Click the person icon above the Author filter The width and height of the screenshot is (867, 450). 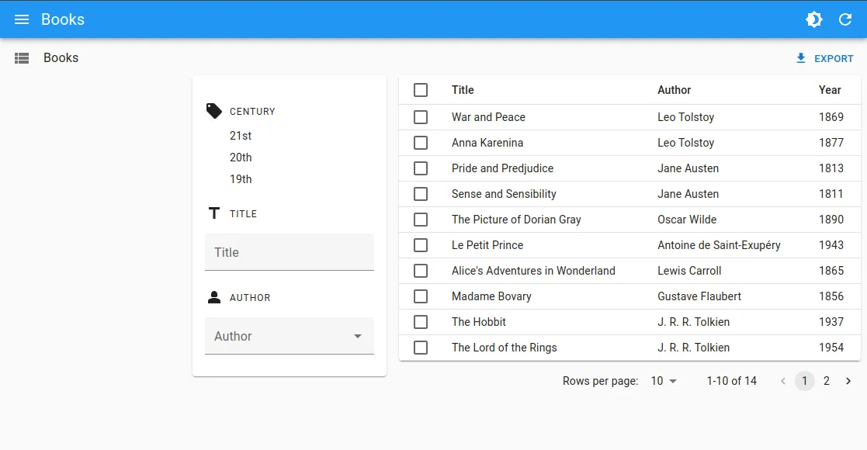pyautogui.click(x=213, y=296)
